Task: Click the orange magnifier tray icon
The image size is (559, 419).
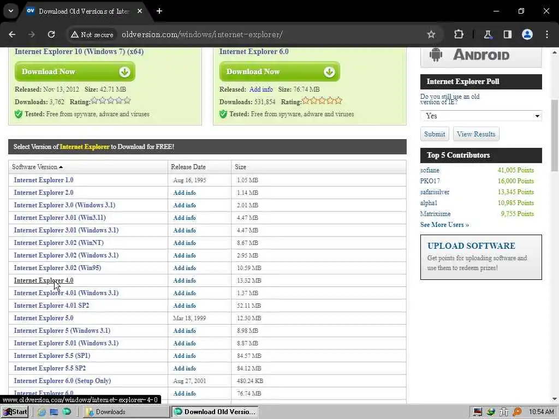Action: (516, 412)
